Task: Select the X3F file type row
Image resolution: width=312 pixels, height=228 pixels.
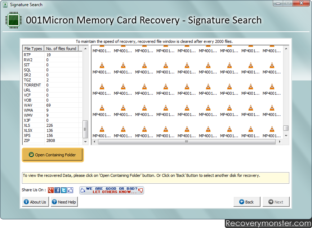Action: 53,120
